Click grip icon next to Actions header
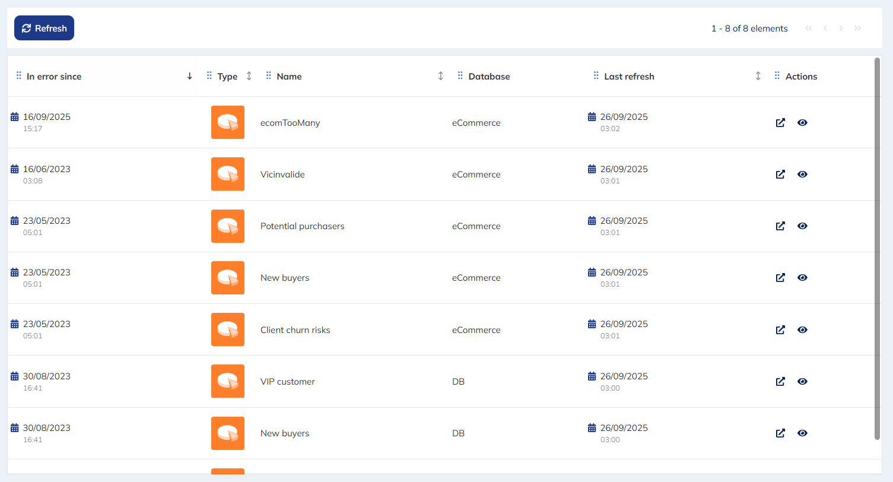 tap(777, 76)
